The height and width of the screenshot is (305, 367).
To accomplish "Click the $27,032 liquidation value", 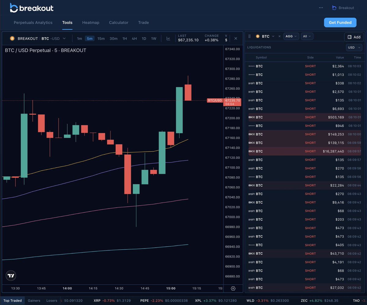I will (x=337, y=288).
